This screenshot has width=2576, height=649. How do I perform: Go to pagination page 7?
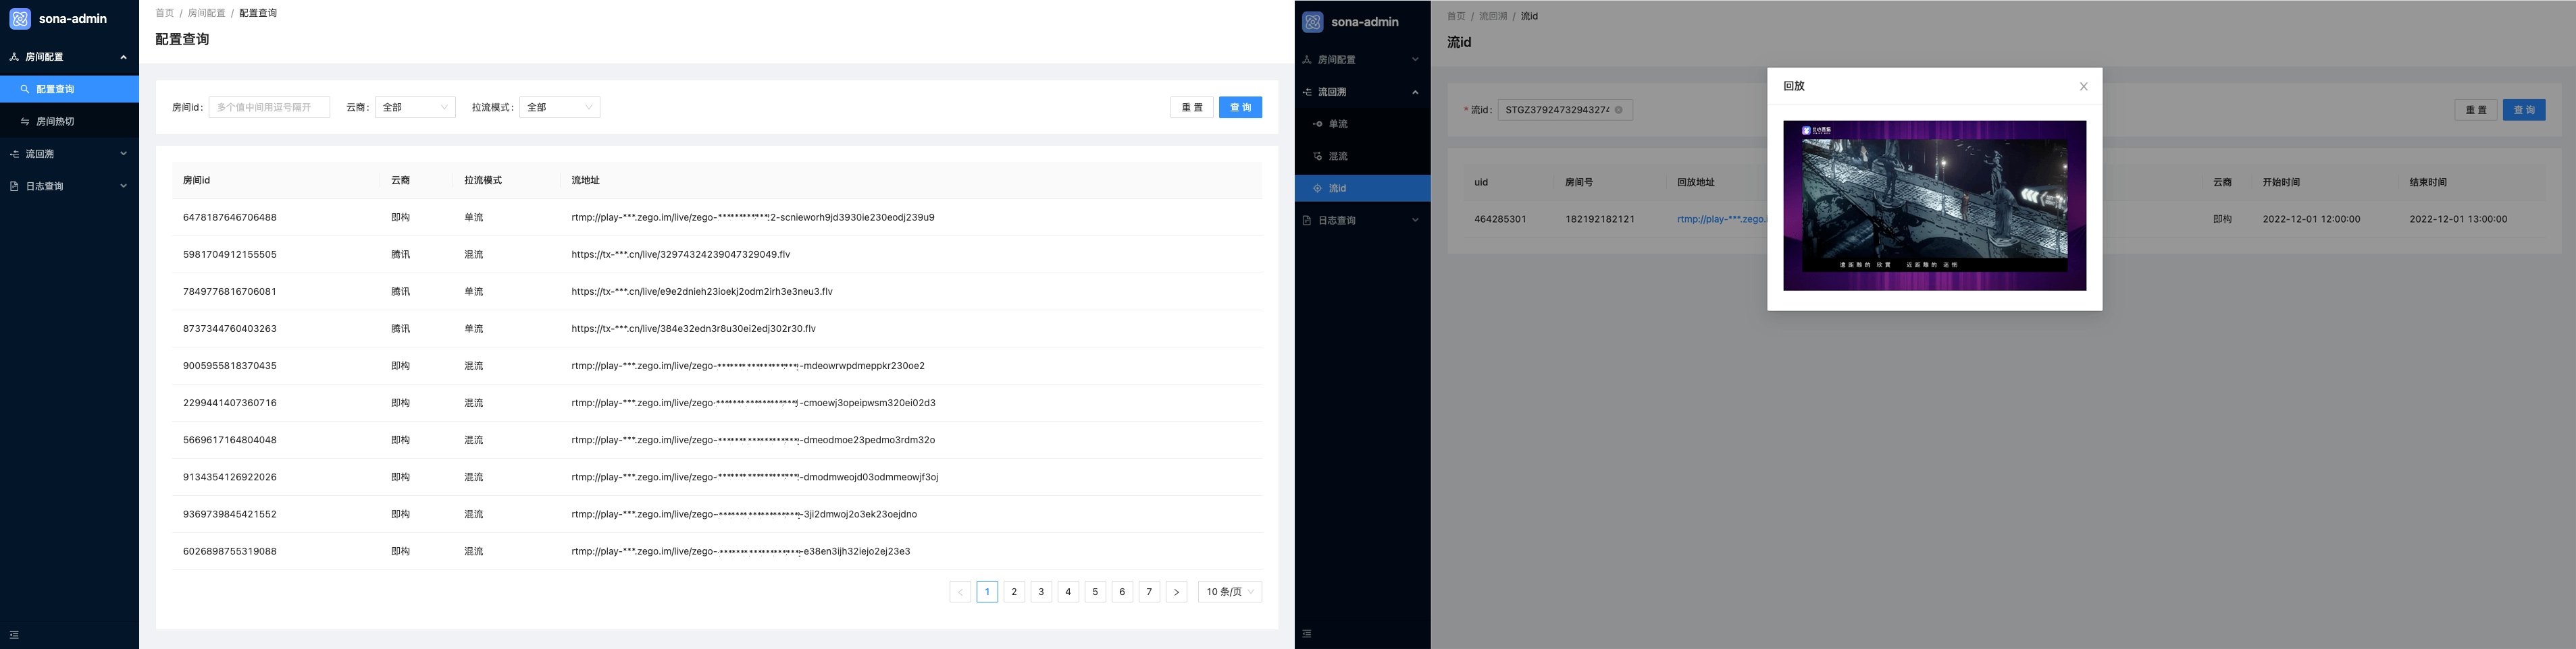tap(1149, 592)
